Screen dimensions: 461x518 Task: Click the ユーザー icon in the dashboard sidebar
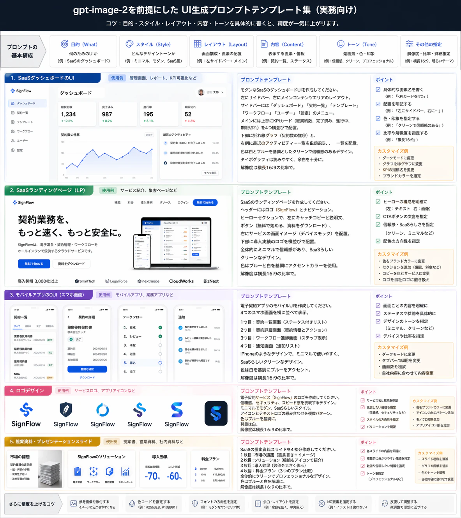pyautogui.click(x=13, y=141)
